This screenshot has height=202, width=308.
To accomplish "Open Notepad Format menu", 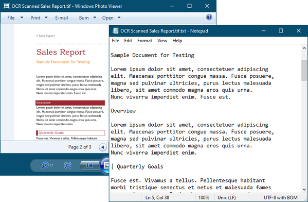I will pos(145,41).
